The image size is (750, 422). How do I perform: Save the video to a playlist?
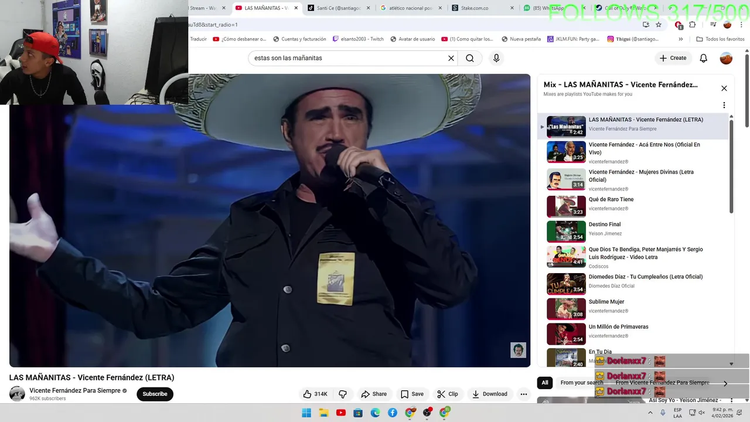click(x=412, y=394)
